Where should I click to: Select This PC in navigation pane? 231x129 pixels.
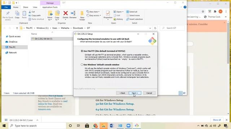point(12,47)
